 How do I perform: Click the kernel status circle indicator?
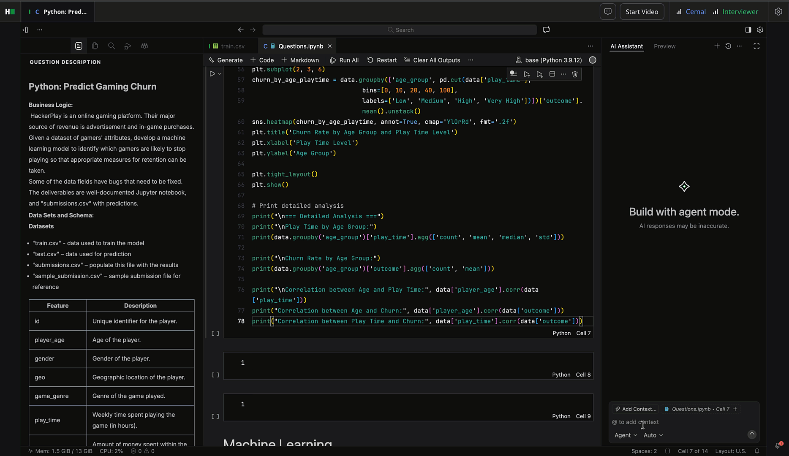pos(592,60)
